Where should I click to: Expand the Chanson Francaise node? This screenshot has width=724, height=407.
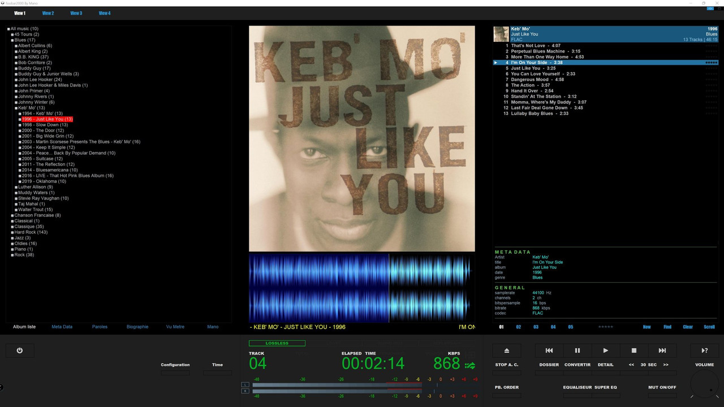12,215
